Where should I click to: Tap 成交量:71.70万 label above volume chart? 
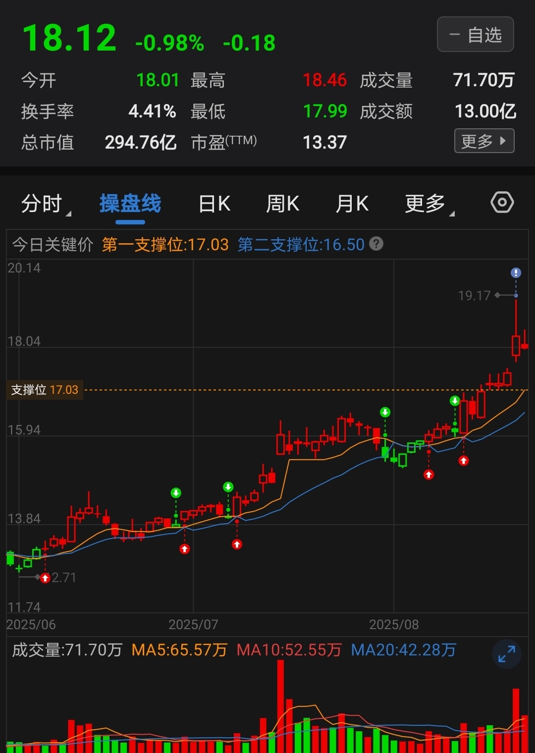point(67,650)
